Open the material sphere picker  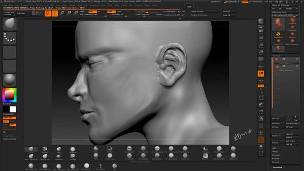pyautogui.click(x=9, y=80)
